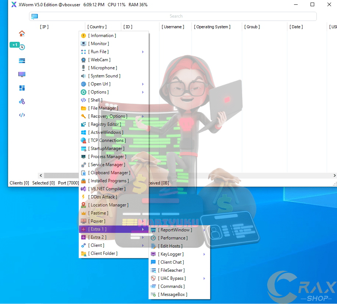Image resolution: width=337 pixels, height=304 pixels.
Task: Click the Username column header
Action: pos(173,27)
